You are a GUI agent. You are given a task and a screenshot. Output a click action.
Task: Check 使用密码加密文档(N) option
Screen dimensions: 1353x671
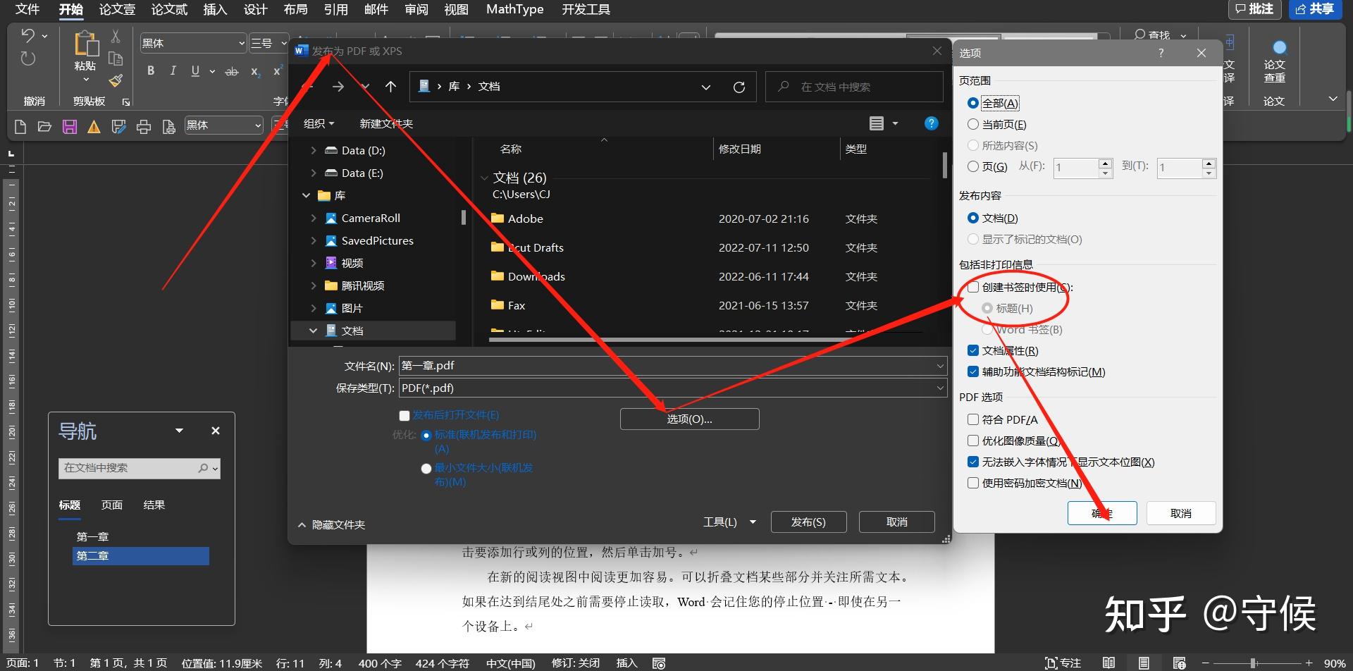(x=973, y=484)
